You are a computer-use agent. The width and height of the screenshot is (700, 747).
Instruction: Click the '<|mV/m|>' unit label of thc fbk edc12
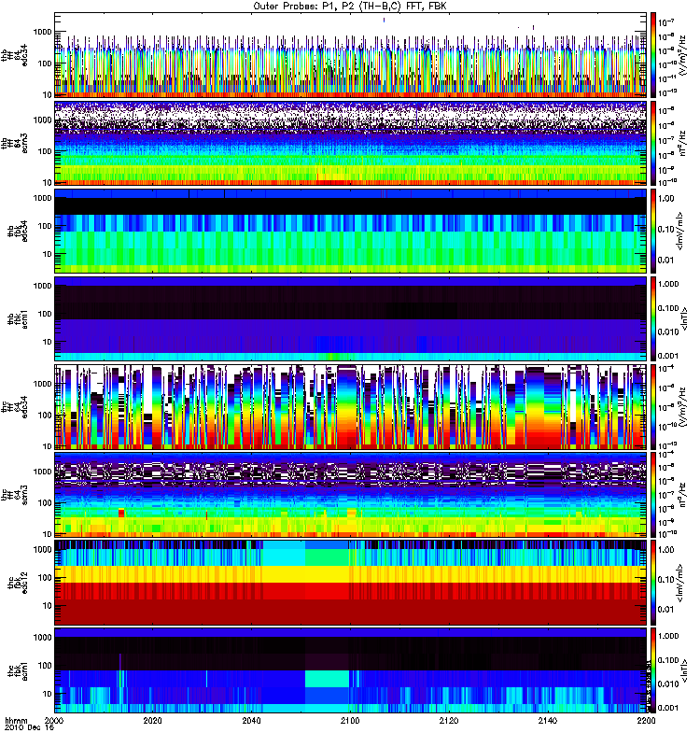point(680,583)
